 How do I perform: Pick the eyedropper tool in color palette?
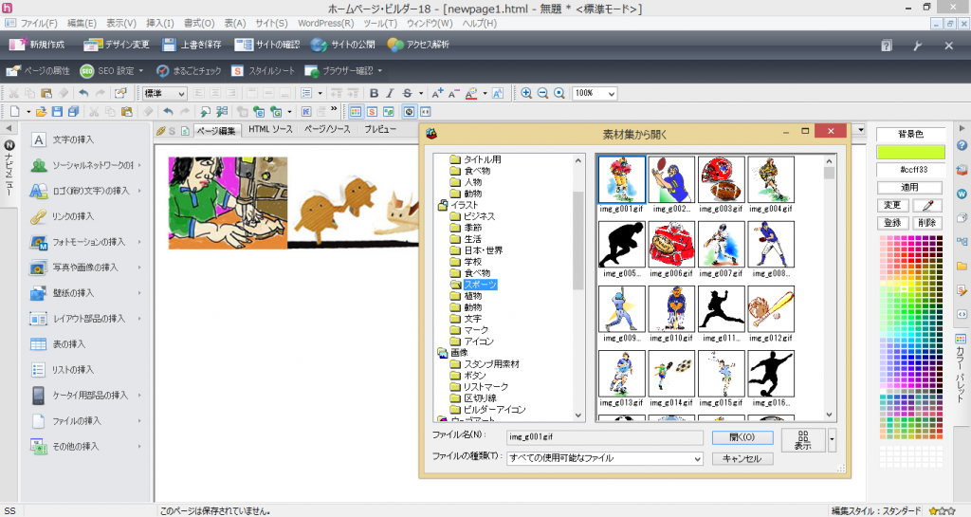pyautogui.click(x=927, y=205)
